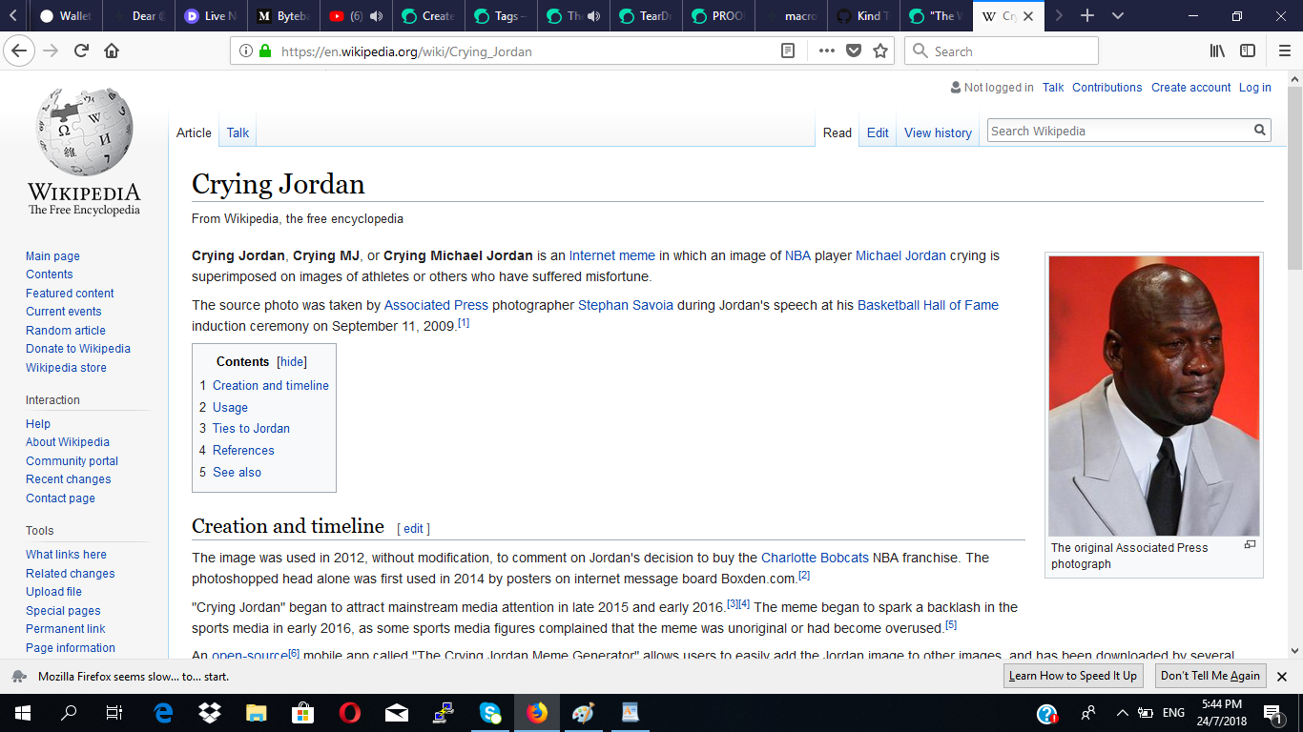The height and width of the screenshot is (732, 1303).
Task: Open 'What links here' tool
Action: pyautogui.click(x=66, y=555)
